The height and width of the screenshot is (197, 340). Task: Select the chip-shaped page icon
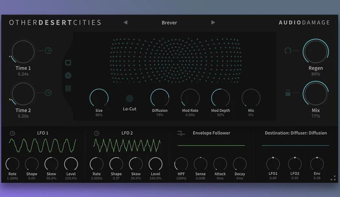(68, 62)
